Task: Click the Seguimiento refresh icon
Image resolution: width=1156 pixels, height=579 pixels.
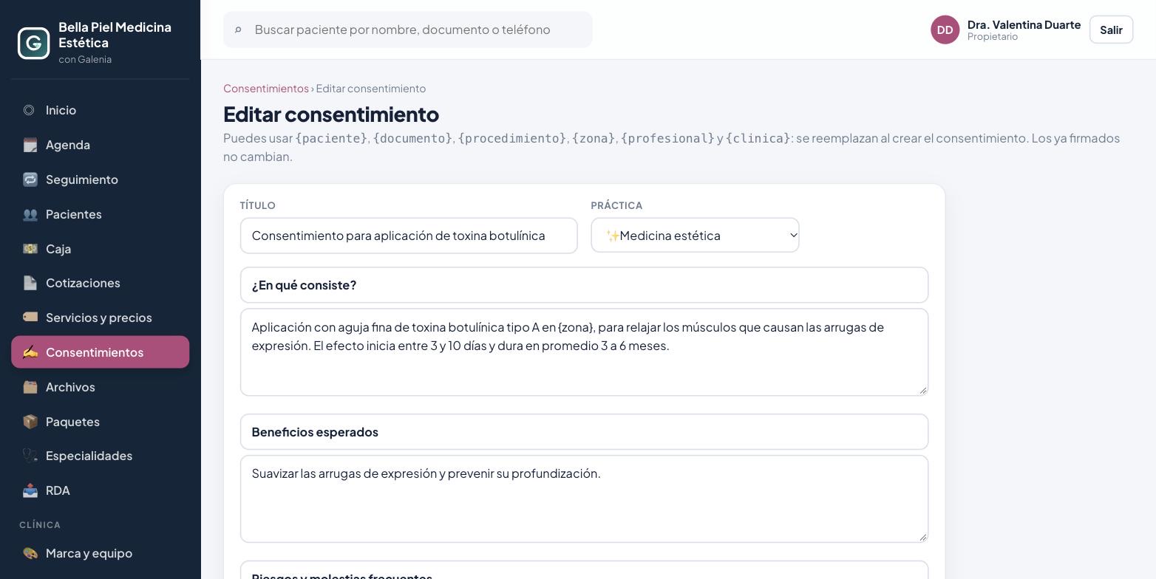Action: 30,179
